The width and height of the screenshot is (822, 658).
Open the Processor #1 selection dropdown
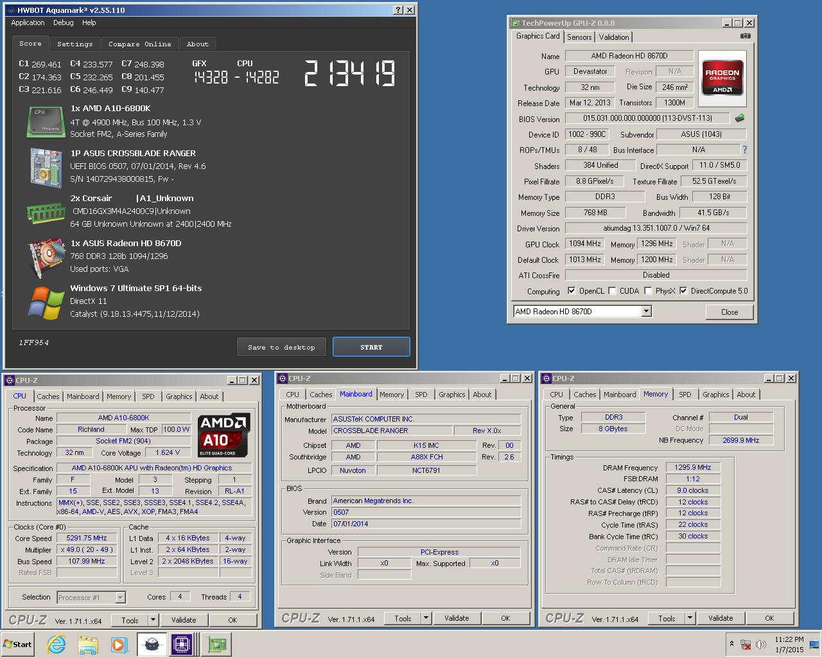[120, 598]
